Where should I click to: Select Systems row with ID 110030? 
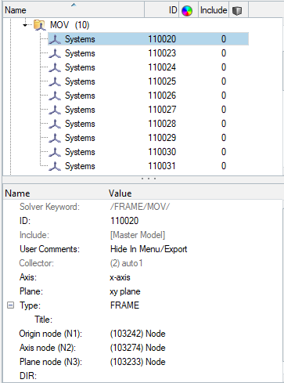(148, 152)
